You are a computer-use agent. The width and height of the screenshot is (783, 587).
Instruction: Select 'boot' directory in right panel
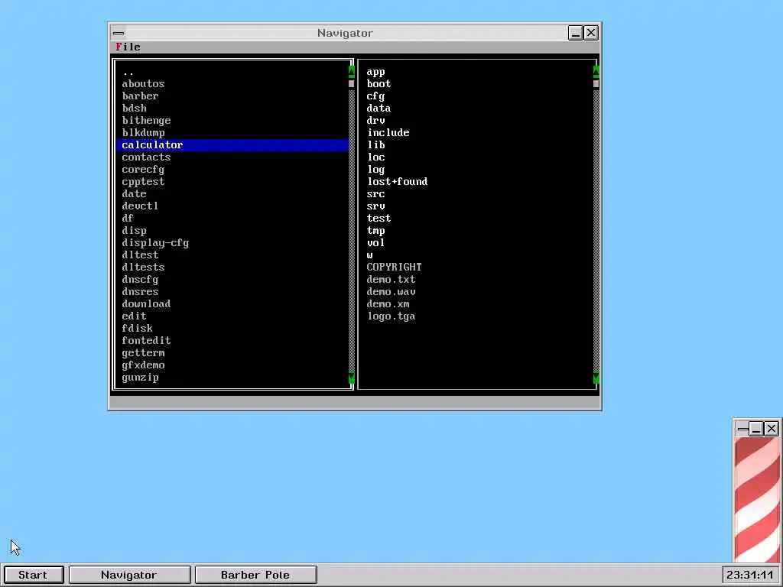pos(477,84)
